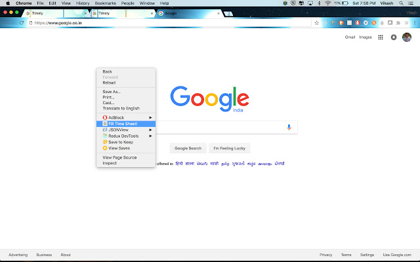Viewport: 420px width, 262px height.
Task: Expand the Redux DevTools submenu
Action: (x=126, y=136)
